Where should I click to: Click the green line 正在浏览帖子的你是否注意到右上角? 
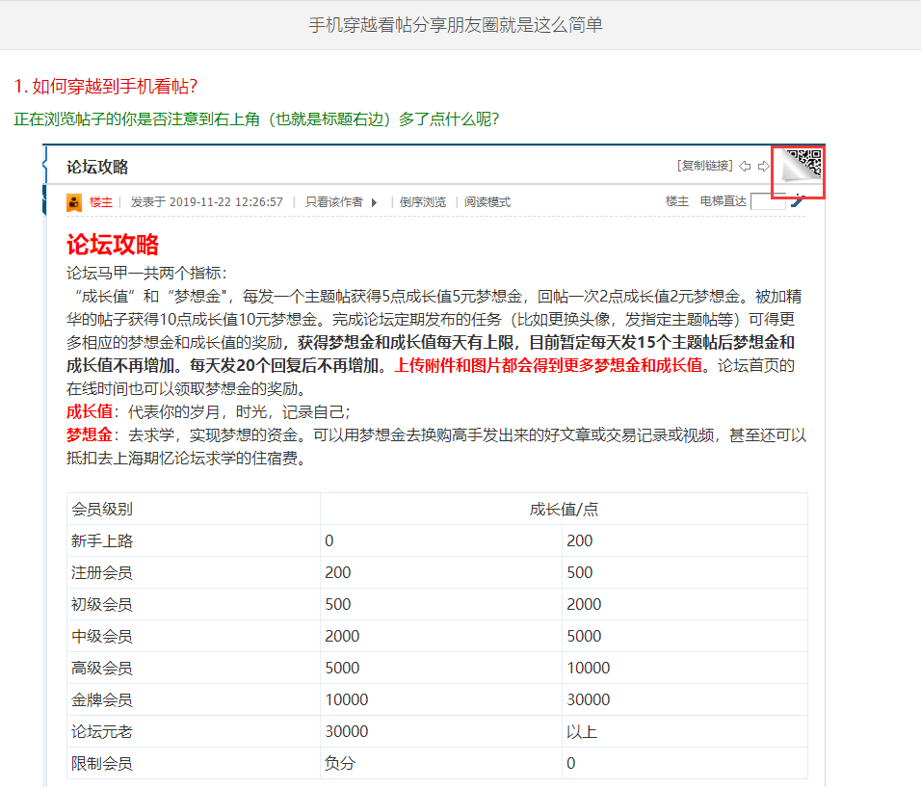coord(256,119)
